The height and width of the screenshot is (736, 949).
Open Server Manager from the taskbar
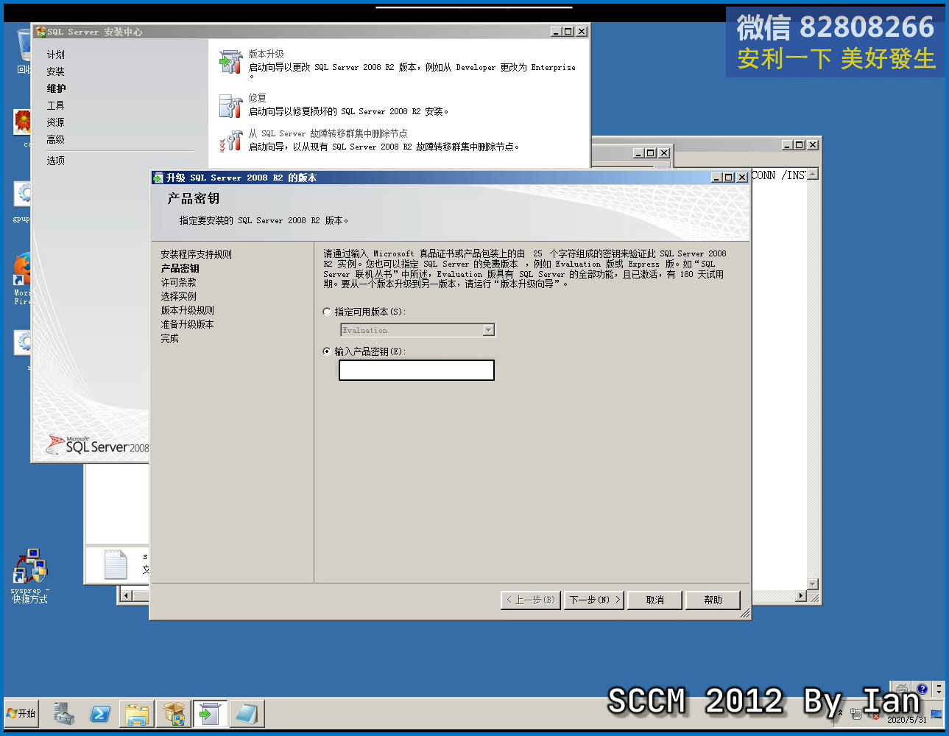click(x=64, y=713)
